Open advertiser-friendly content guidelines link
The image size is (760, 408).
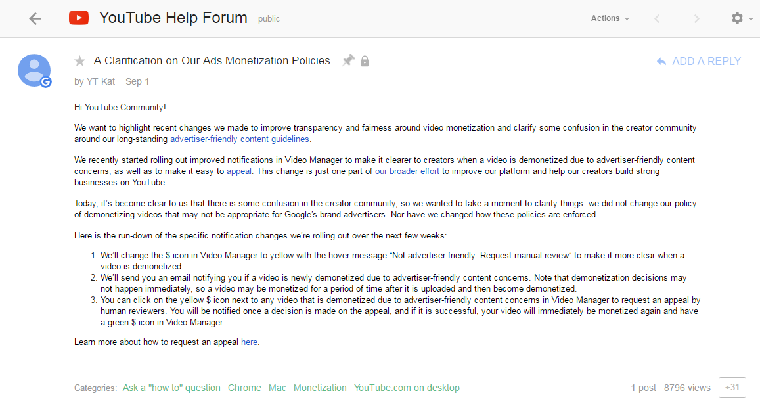coord(240,139)
